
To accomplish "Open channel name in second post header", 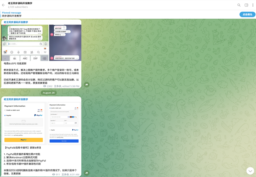I will (x=16, y=99).
